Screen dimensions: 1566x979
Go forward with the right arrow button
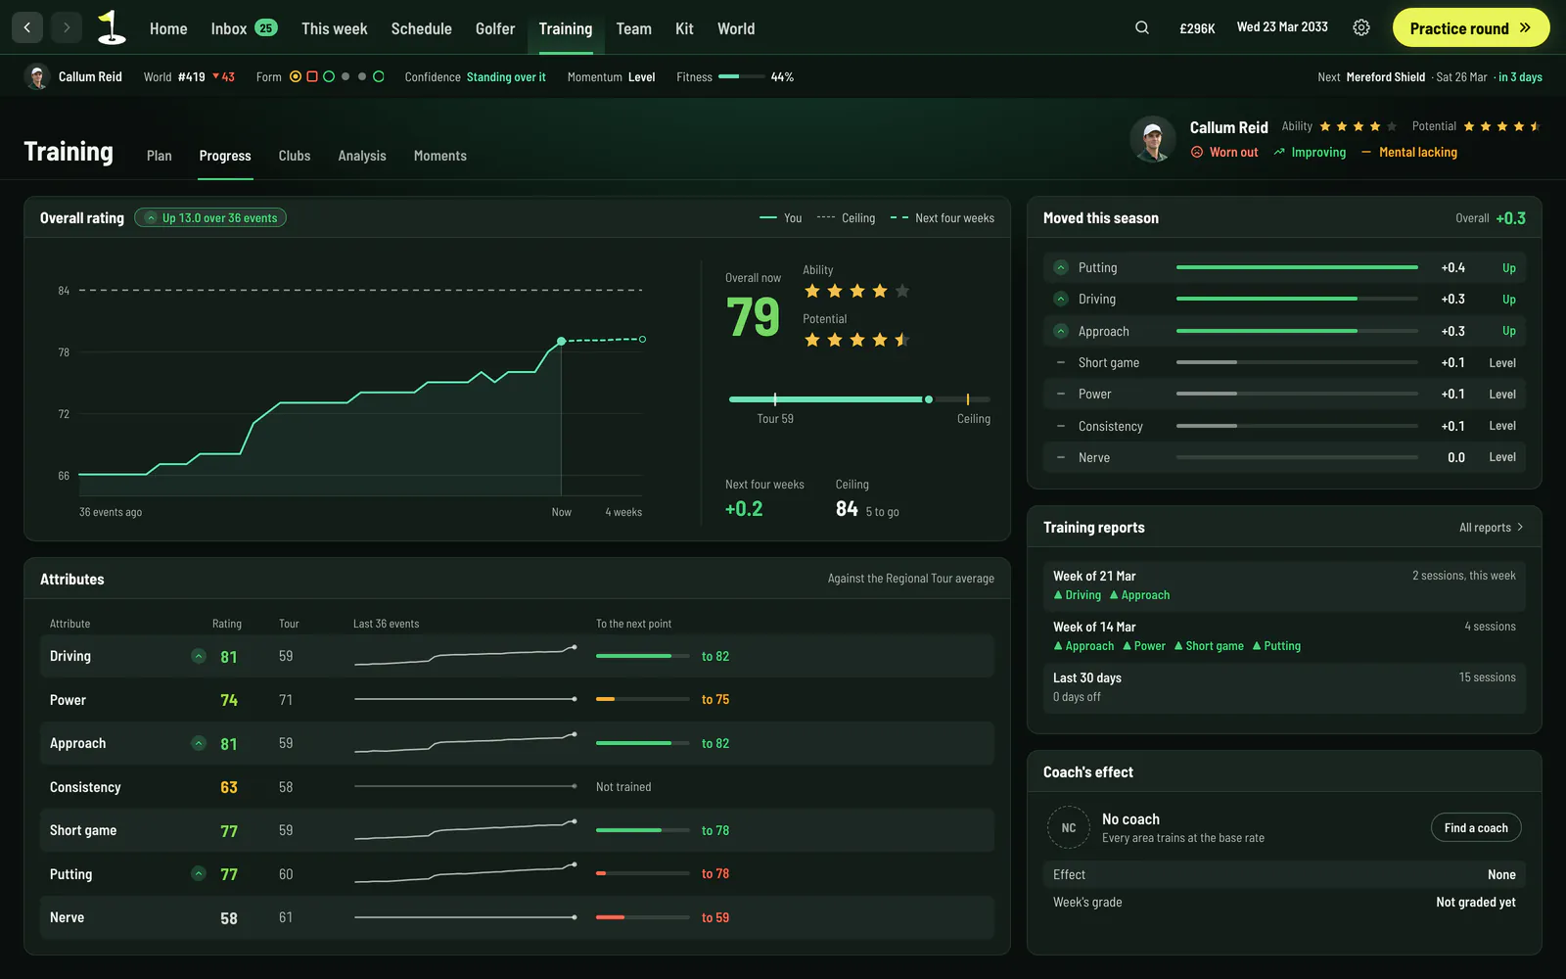67,27
